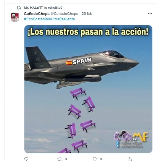Click the jet's cockpit canopy in the image
The width and height of the screenshot is (156, 161).
[x=113, y=54]
